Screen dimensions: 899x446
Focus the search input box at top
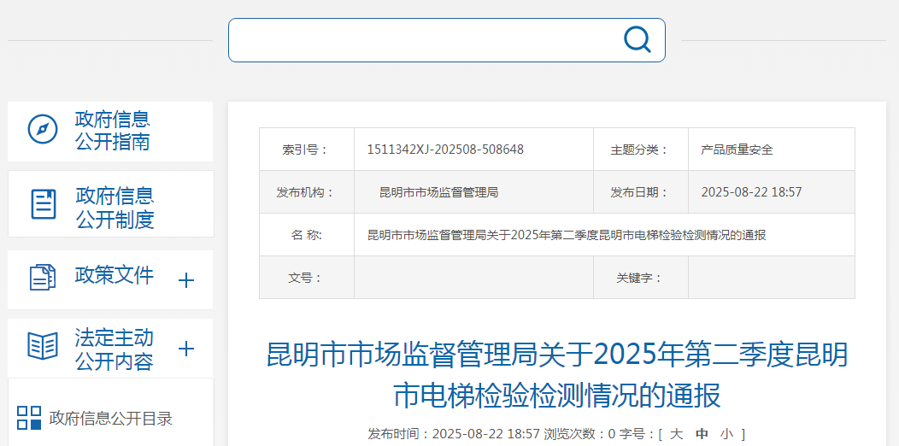pos(423,40)
